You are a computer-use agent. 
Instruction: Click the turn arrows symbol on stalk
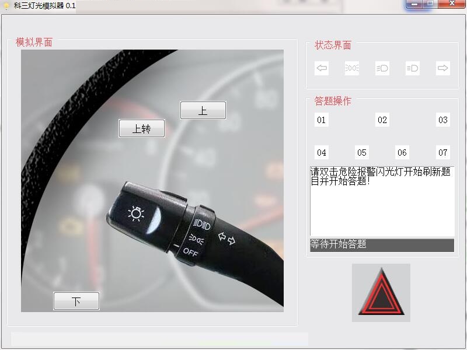(x=226, y=239)
